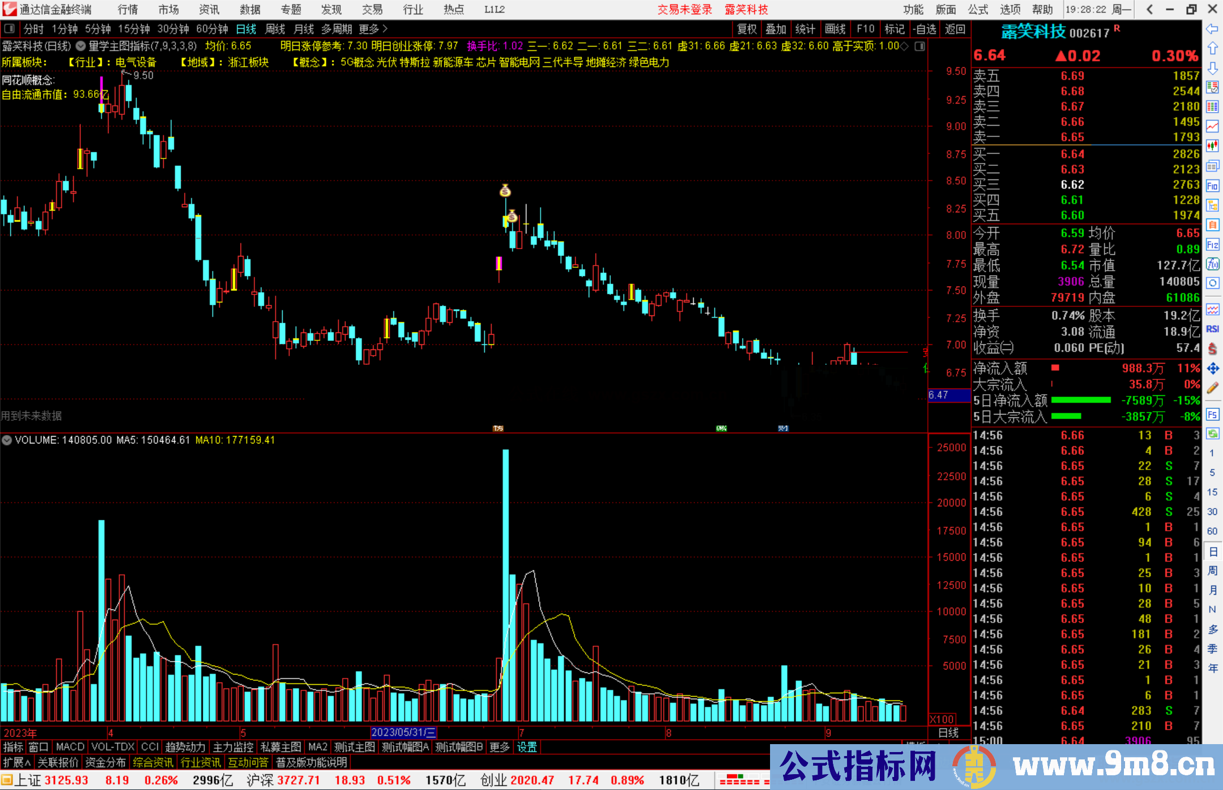1223x790 pixels.
Task: Expand the 扩展 panel at the bottom
Action: click(x=16, y=762)
